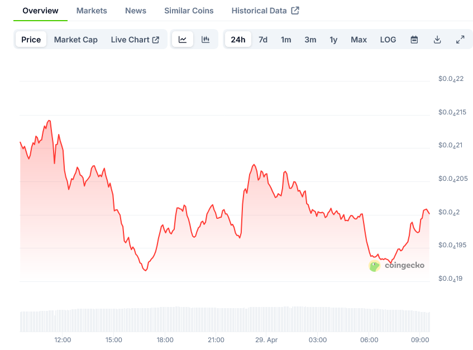The height and width of the screenshot is (350, 473).
Task: Switch to candlestick chart view
Action: click(x=206, y=40)
